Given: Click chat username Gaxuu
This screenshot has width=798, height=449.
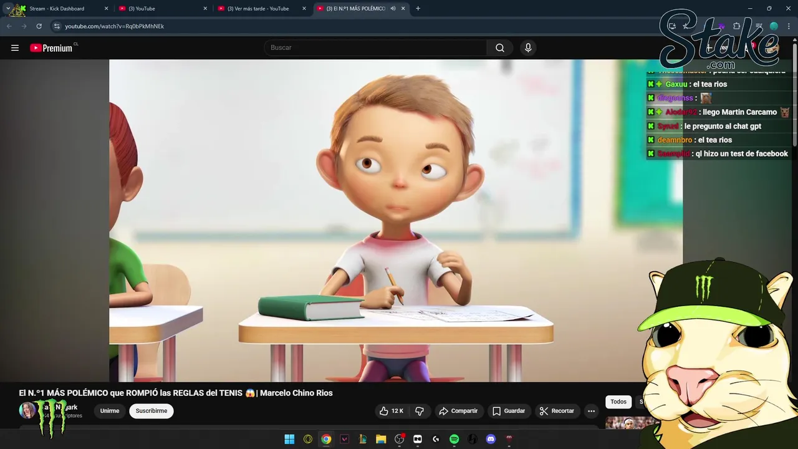Looking at the screenshot, I should [676, 84].
